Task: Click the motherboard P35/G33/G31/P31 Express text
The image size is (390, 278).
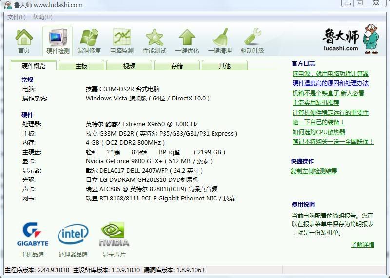Action: 162,134
